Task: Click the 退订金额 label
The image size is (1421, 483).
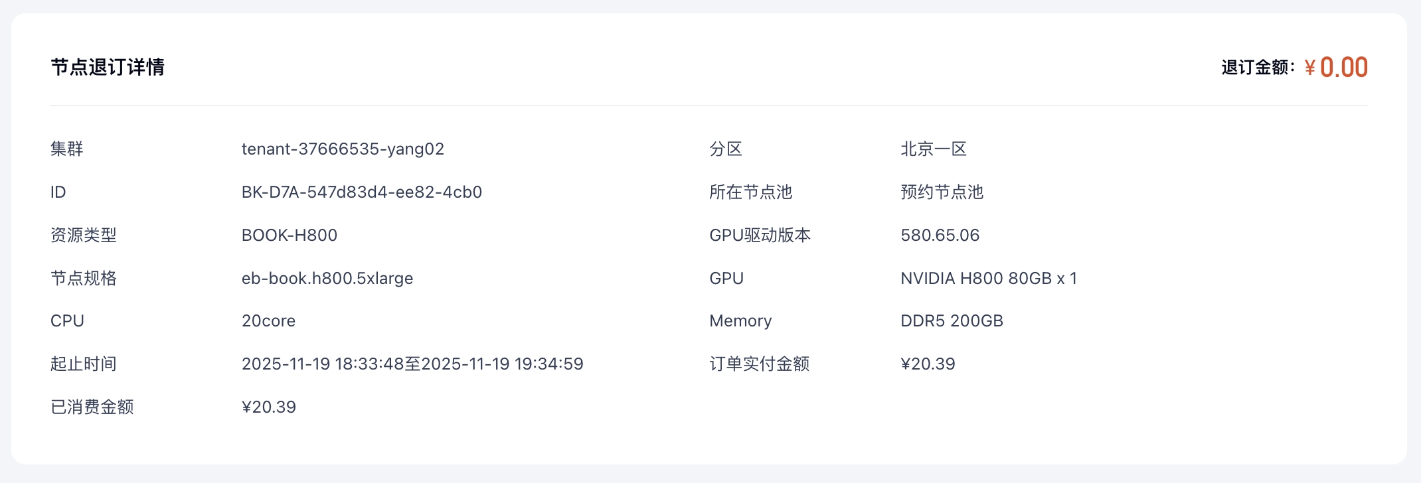Action: (1256, 68)
